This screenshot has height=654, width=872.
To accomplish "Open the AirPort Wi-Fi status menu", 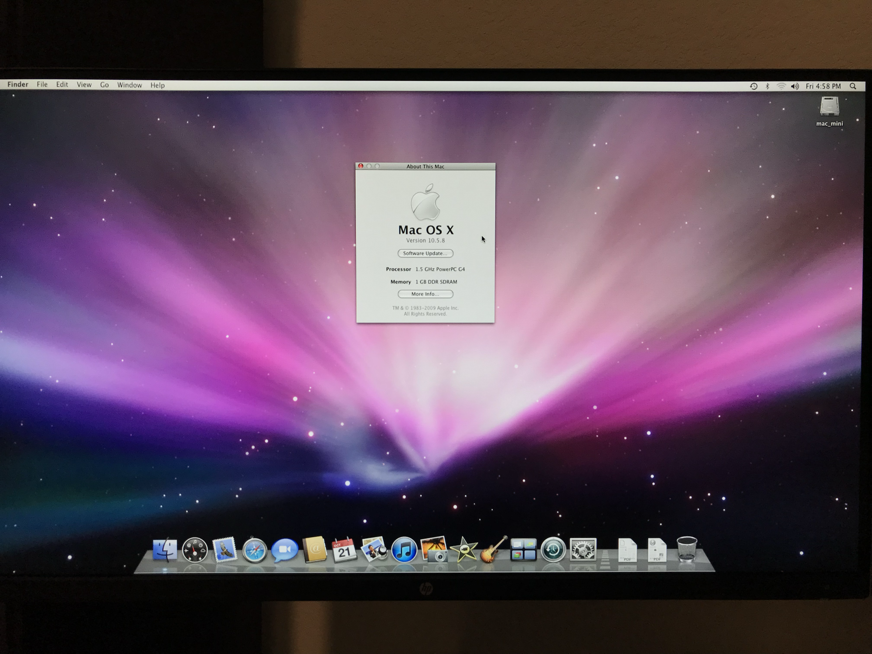I will point(781,86).
